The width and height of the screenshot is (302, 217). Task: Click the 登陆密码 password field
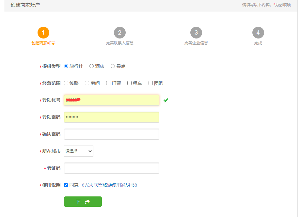click(111, 117)
